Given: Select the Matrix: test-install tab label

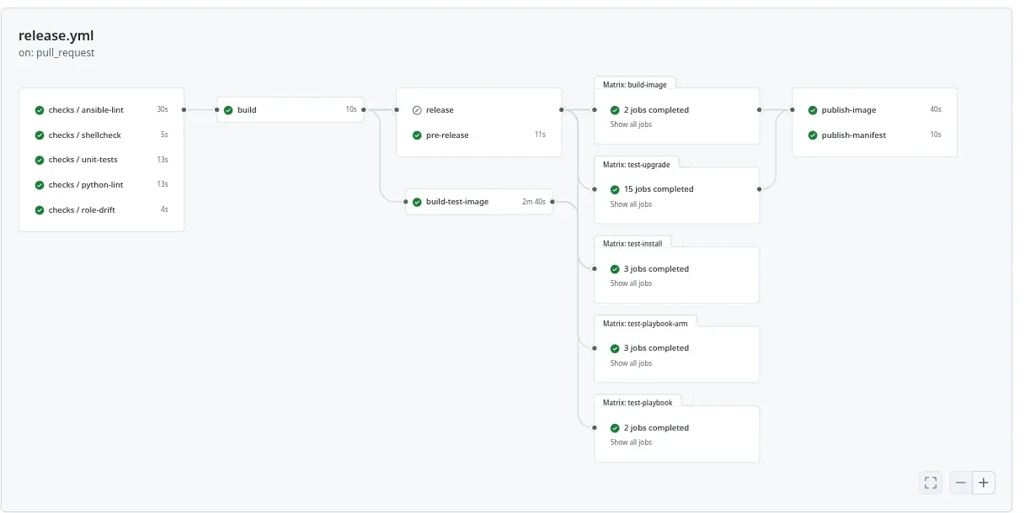Looking at the screenshot, I should (x=633, y=244).
